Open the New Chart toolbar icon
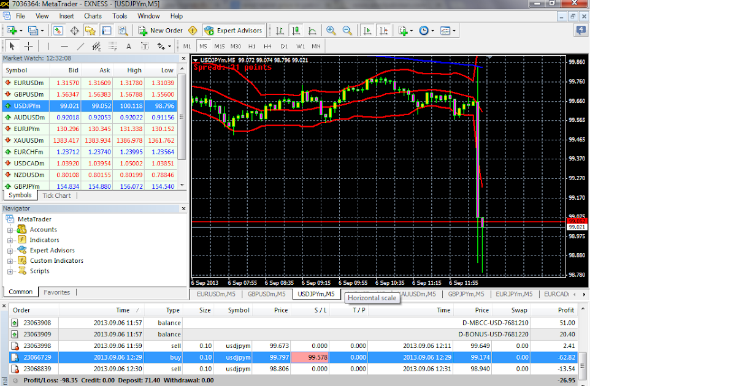 tap(11, 30)
